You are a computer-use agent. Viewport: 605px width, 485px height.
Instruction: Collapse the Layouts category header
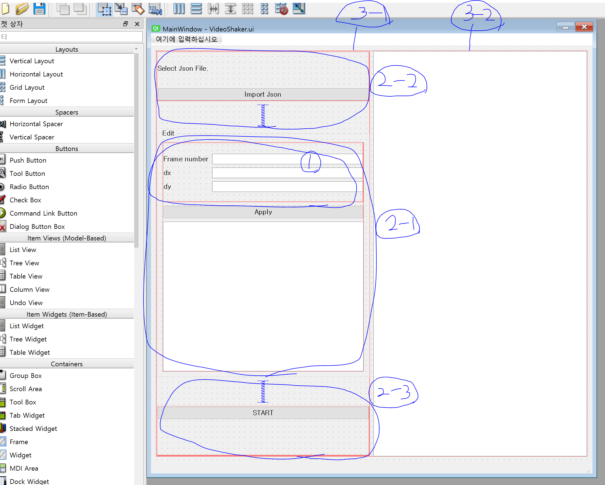click(x=67, y=49)
